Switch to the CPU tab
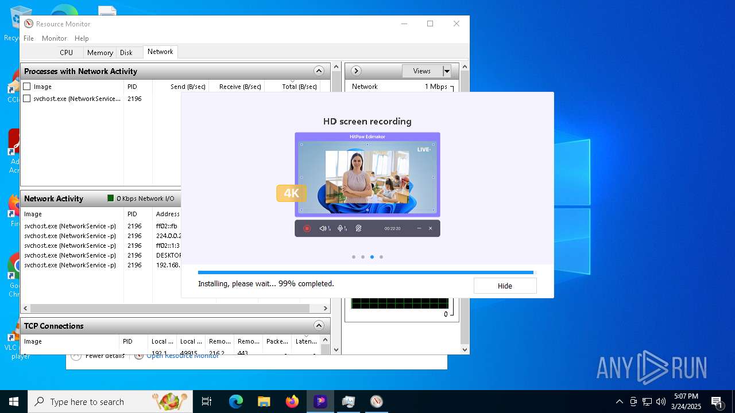The height and width of the screenshot is (413, 735). point(67,52)
